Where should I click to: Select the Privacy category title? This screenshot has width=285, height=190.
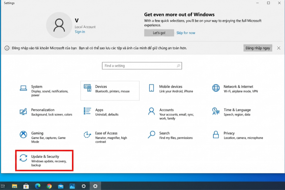pyautogui.click(x=229, y=133)
